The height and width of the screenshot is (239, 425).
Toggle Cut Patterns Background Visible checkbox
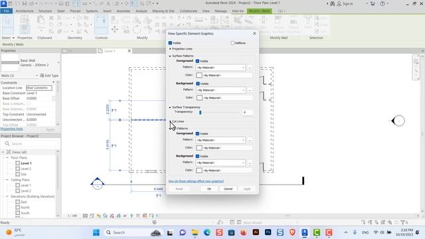(x=197, y=156)
